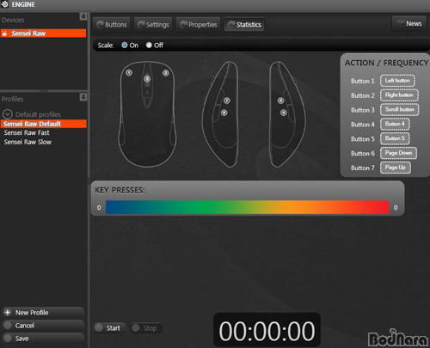The image size is (430, 348).
Task: Pin the Devices panel
Action: click(x=83, y=16)
